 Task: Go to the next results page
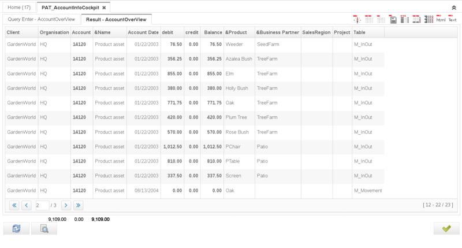tap(66, 205)
